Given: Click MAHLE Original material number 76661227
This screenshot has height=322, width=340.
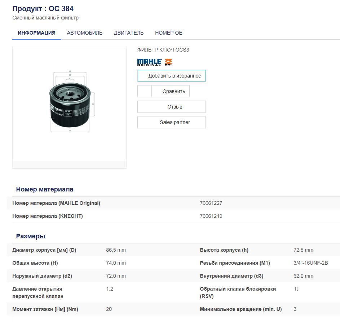Looking at the screenshot, I should coord(211,203).
